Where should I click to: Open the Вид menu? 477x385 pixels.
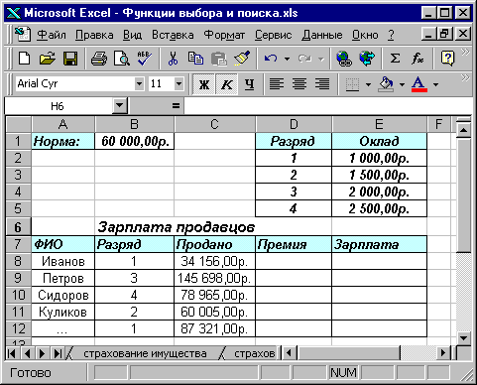click(132, 35)
